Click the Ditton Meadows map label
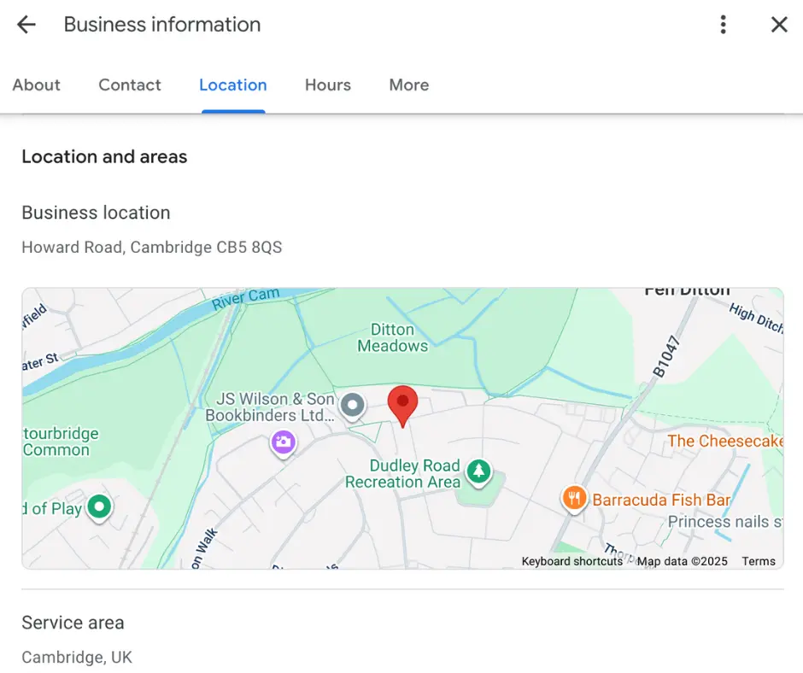 393,337
